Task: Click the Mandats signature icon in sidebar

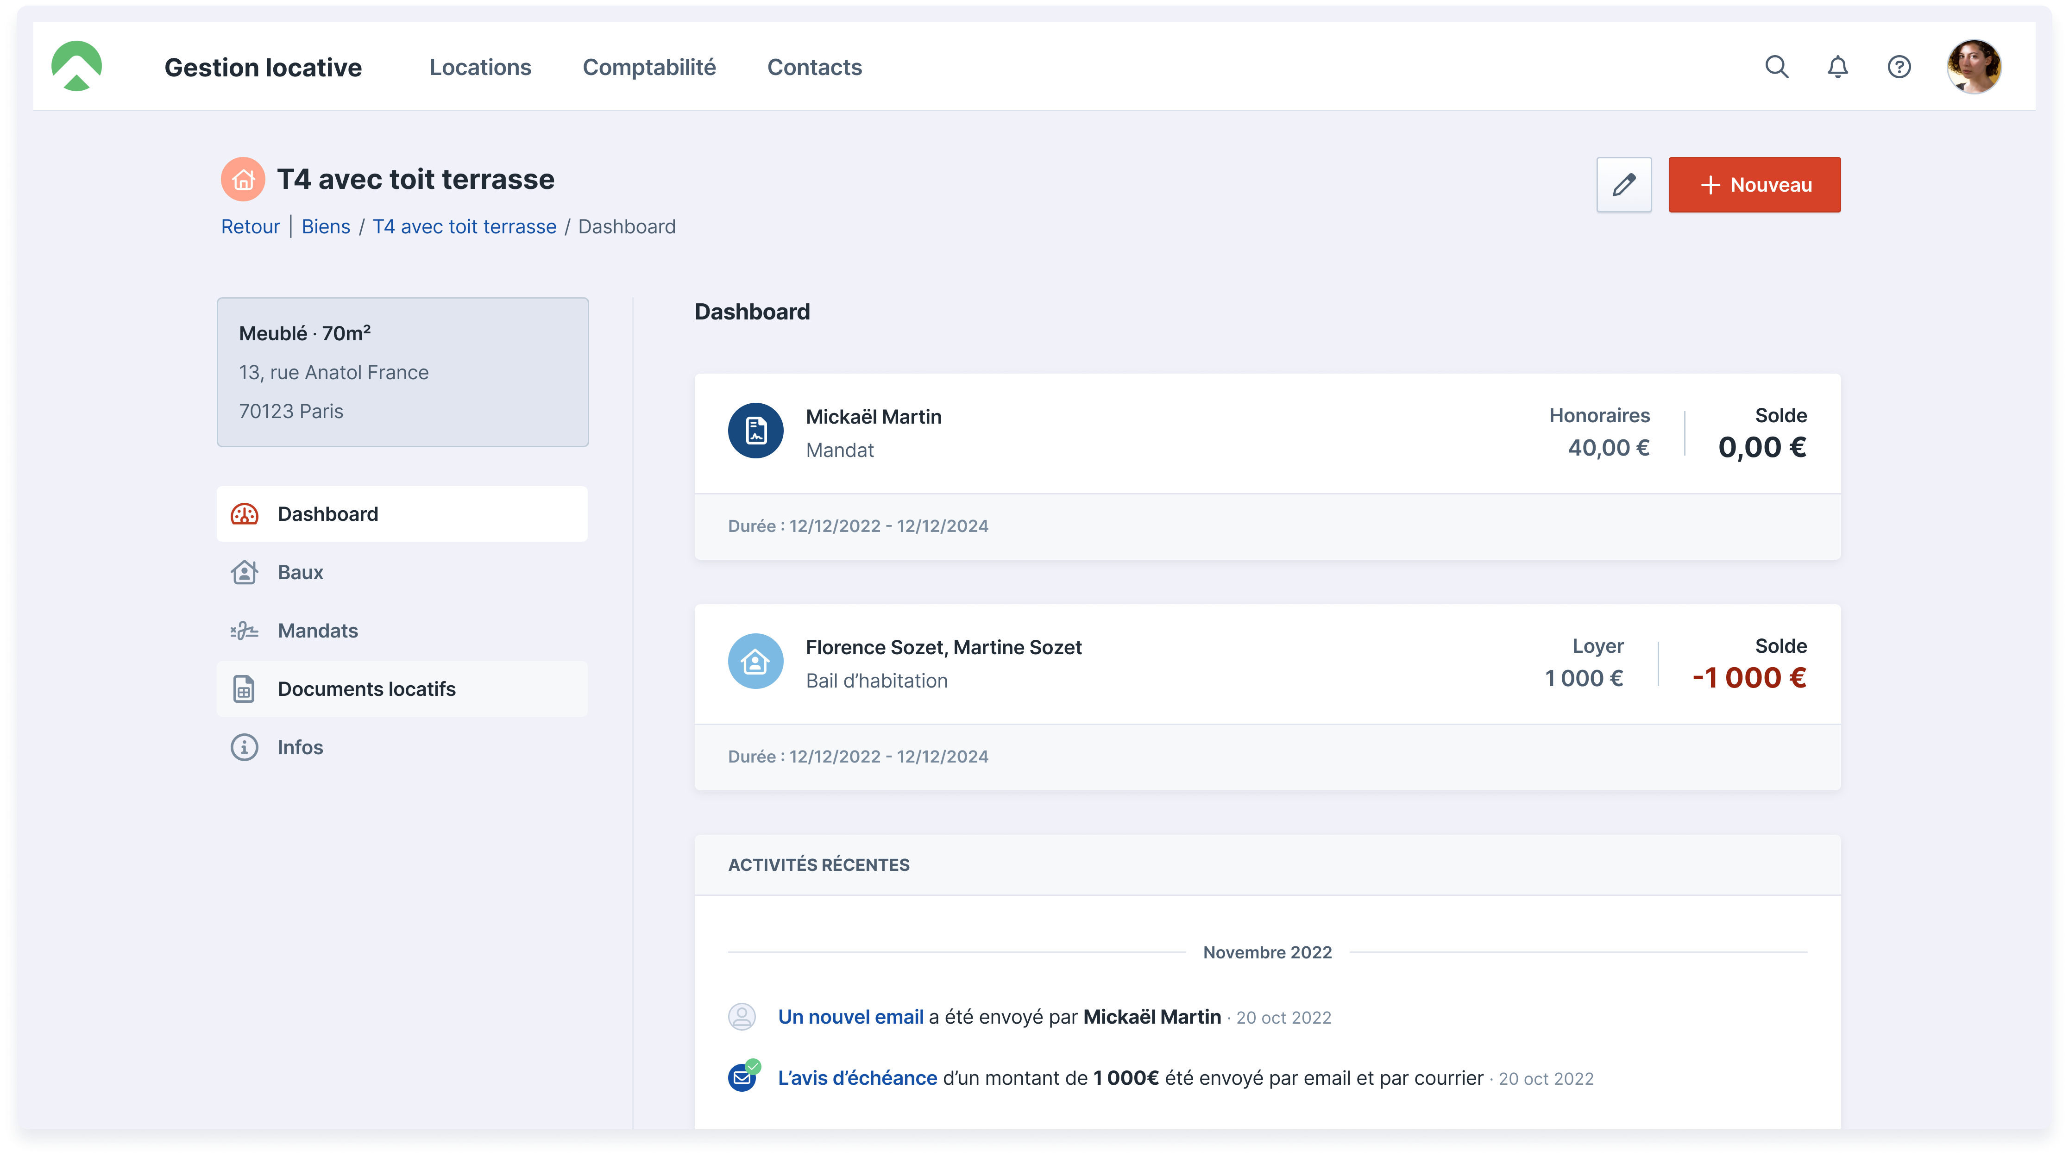Action: (244, 631)
